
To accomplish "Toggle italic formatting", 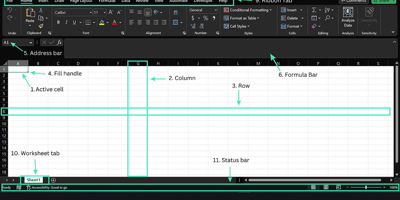I will point(66,22).
